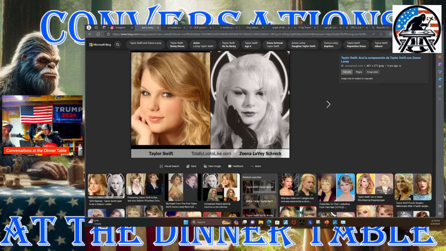Viewport: 446px width, 251px height.
Task: Select related search 'Anton LaVey Taylor Swift' tile
Action: (x=260, y=201)
